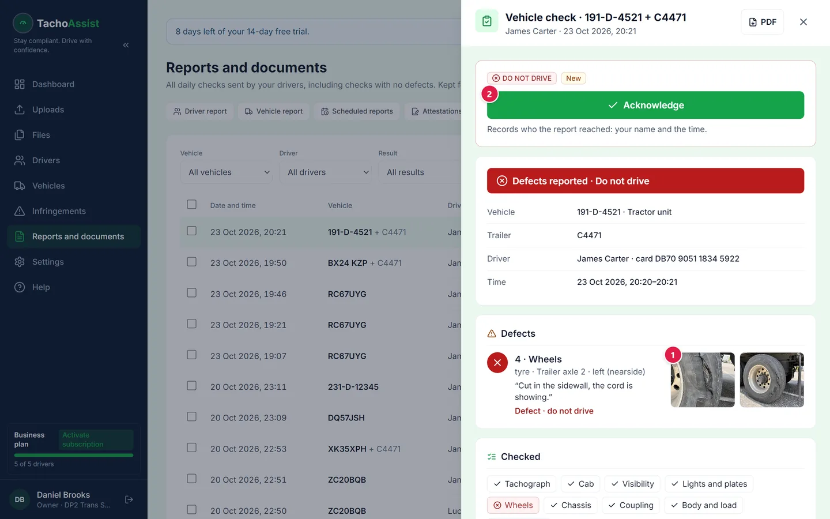Click the Wheels failed chip under Checked

click(x=513, y=505)
